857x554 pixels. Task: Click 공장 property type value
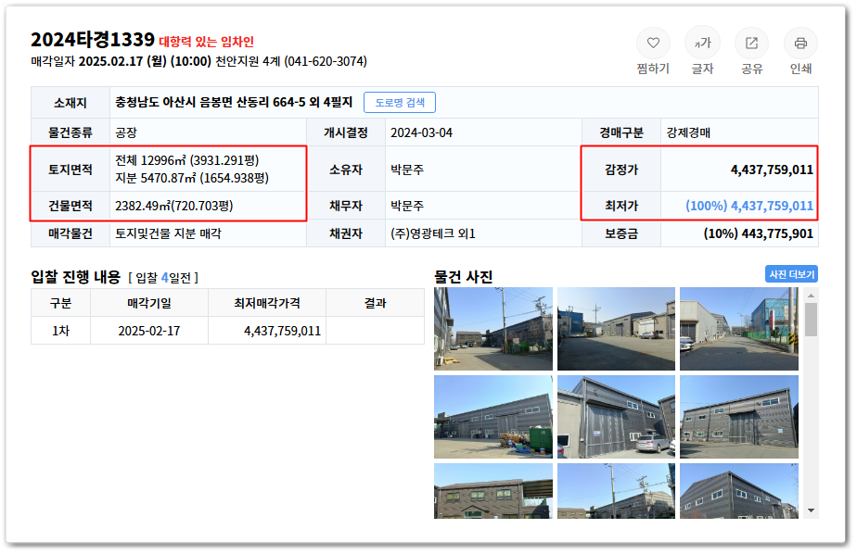126,132
